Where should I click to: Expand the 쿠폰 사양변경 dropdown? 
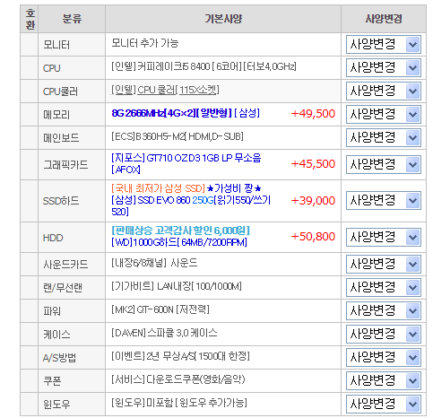384,380
